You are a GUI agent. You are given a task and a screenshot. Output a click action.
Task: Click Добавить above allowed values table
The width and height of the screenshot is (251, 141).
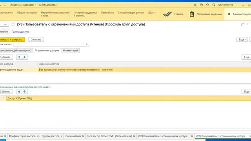point(6,92)
